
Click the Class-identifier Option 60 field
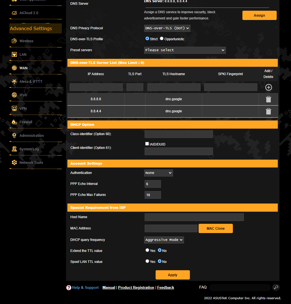179,134
